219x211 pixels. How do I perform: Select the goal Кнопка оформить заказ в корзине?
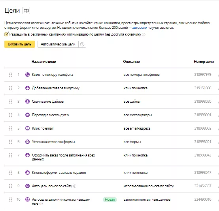point(59,173)
